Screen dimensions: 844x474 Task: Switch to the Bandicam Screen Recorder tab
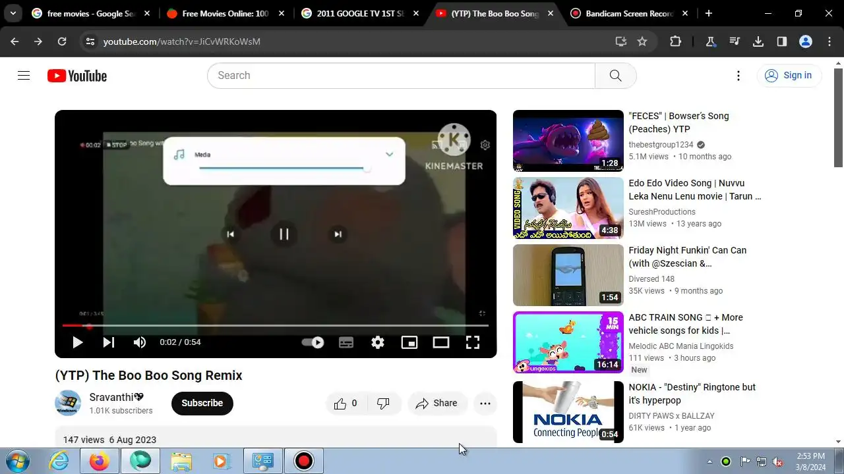[628, 13]
